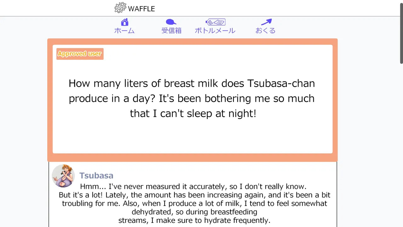Click the arrow-shaped send icon
403x227 pixels.
[266, 22]
